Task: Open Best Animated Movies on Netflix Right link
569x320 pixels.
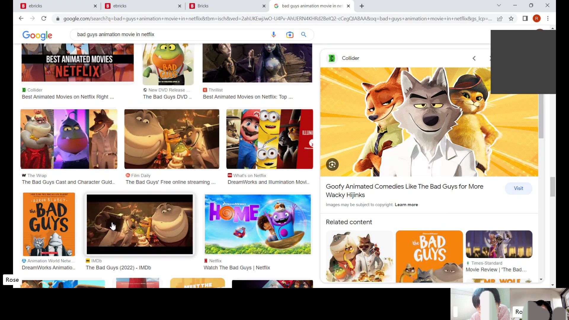Action: (68, 97)
